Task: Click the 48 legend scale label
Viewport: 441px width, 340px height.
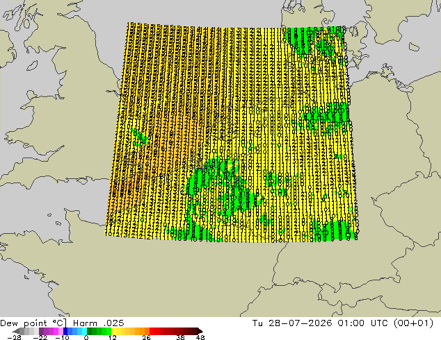Action: pos(200,337)
